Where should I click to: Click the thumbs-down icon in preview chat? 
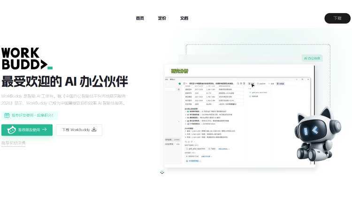191,142
